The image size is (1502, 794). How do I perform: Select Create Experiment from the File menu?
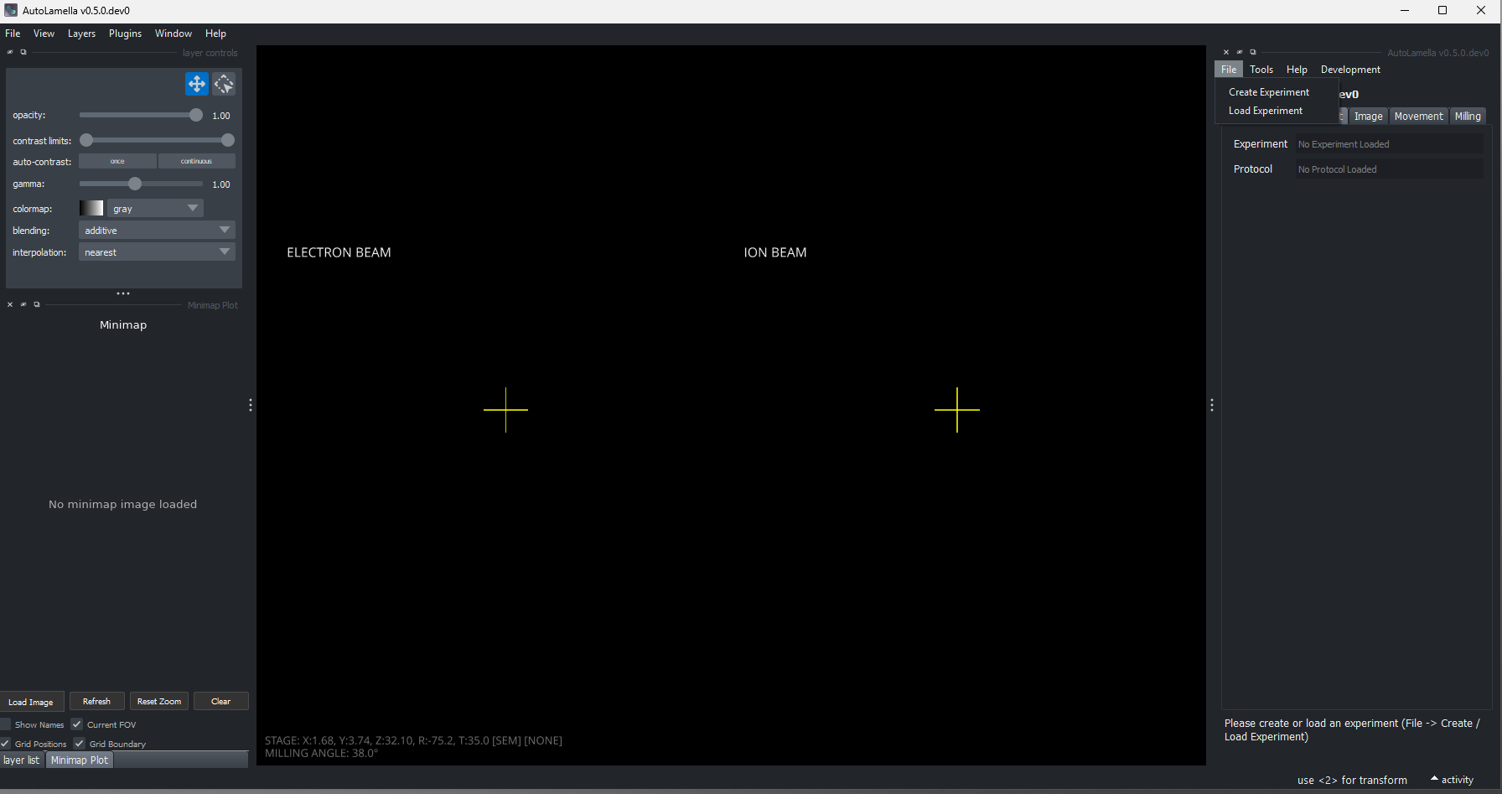point(1268,91)
